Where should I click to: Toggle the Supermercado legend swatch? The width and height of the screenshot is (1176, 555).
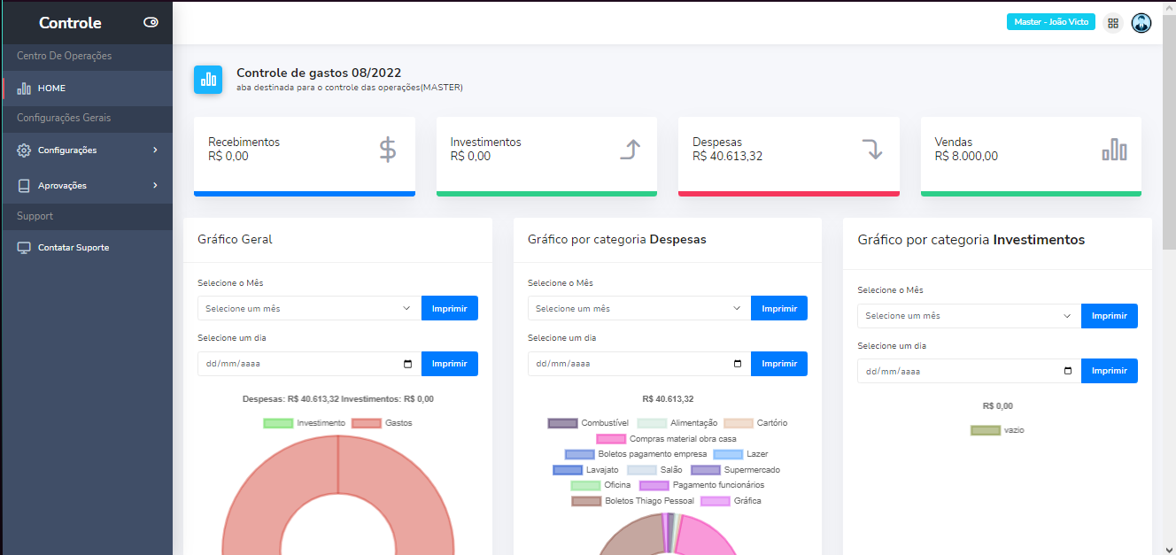pyautogui.click(x=706, y=470)
